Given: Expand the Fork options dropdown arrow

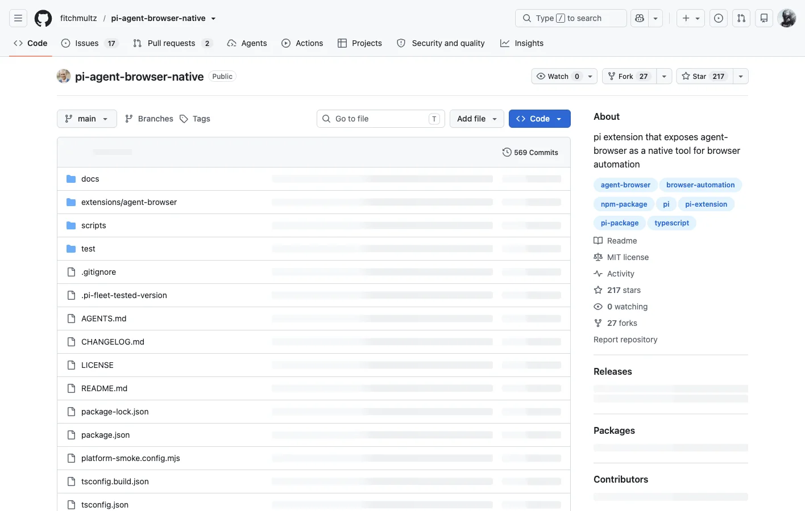Looking at the screenshot, I should [664, 76].
